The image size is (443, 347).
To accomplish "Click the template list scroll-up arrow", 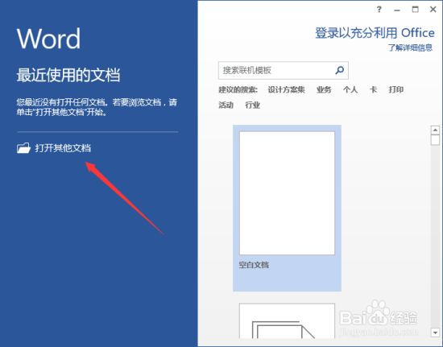I will point(435,130).
